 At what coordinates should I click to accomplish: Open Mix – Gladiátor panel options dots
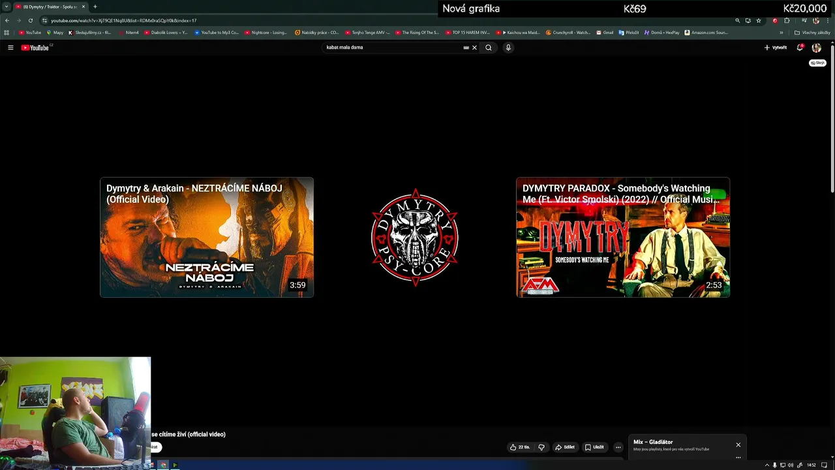click(x=738, y=457)
